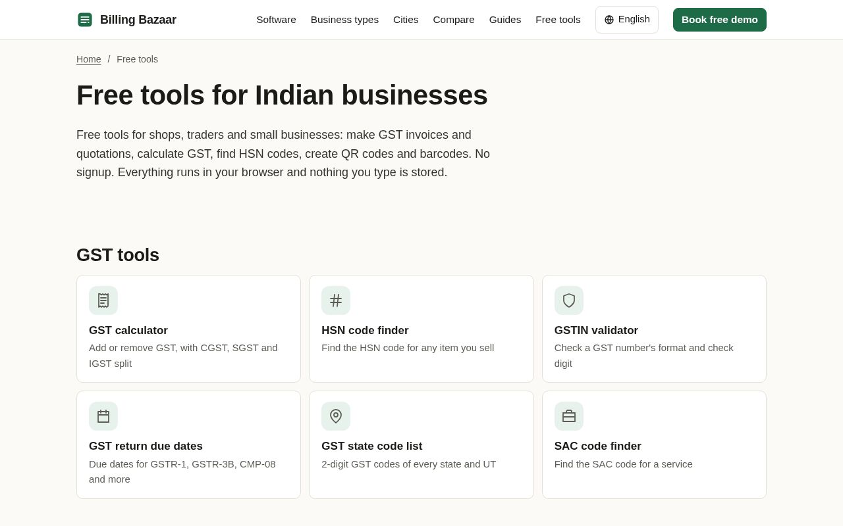Open the GST return due dates title
This screenshot has width=843, height=526.
146,446
